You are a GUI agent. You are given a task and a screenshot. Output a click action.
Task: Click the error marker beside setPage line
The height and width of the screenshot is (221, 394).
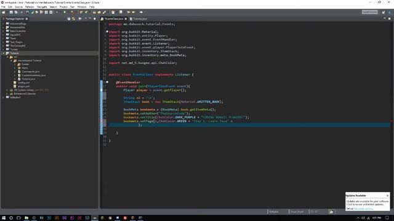point(102,122)
